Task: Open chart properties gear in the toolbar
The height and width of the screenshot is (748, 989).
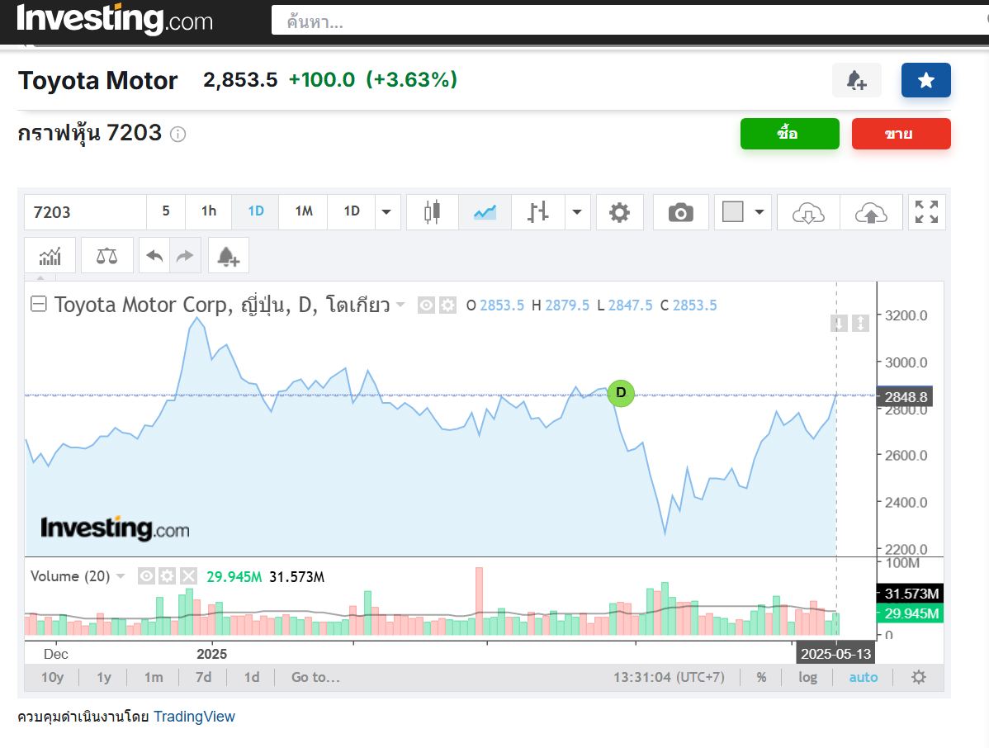Action: click(x=619, y=212)
